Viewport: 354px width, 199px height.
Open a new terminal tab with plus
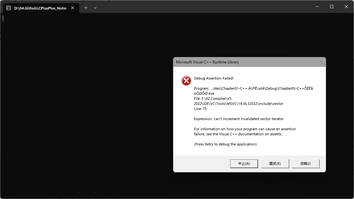coord(86,8)
